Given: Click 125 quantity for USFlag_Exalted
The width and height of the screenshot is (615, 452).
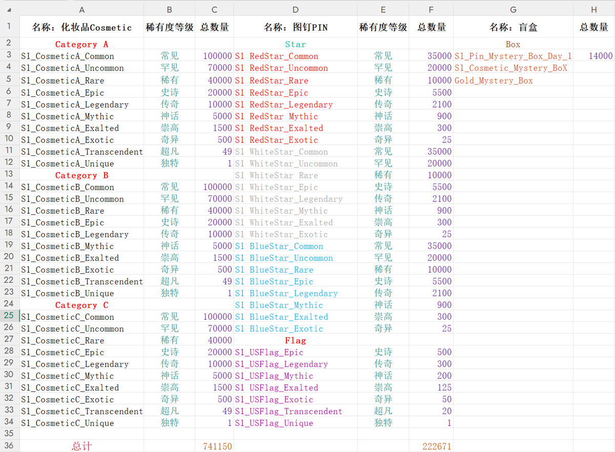Looking at the screenshot, I should pyautogui.click(x=431, y=387).
